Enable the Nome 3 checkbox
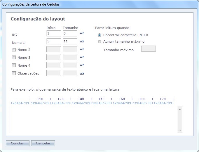This screenshot has width=199, height=152. (x=14, y=58)
